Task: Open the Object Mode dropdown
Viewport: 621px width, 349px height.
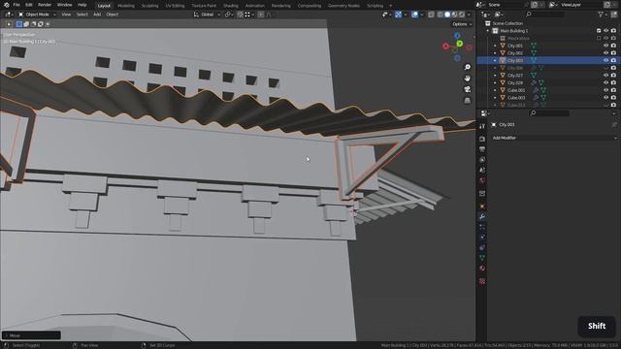Action: point(37,15)
